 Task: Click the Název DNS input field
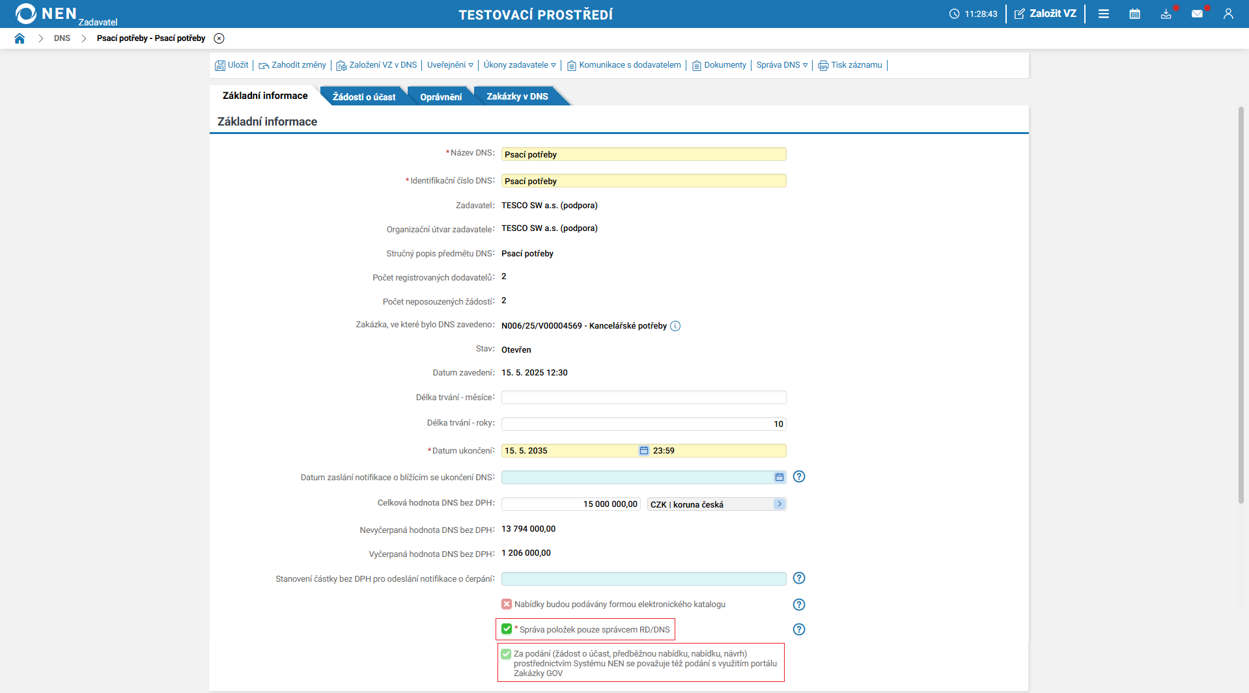pos(643,154)
